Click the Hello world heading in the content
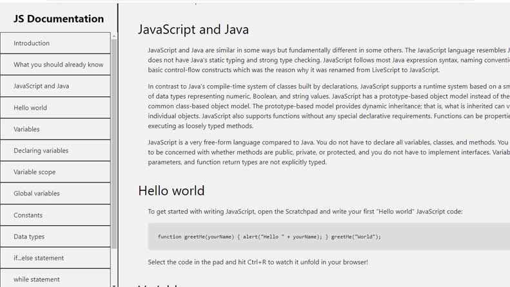 tap(172, 190)
